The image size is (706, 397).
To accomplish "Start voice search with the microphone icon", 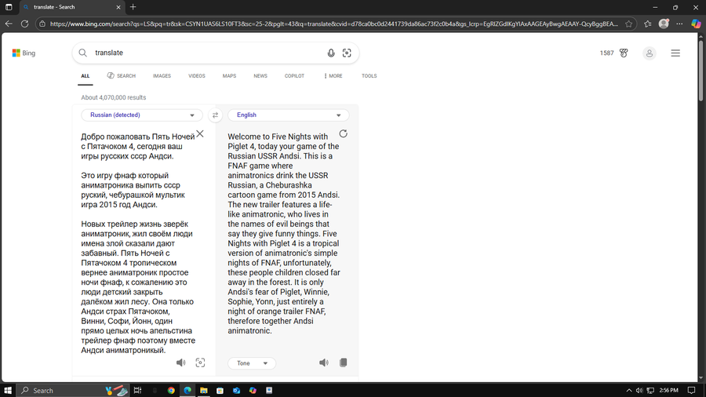I will click(x=331, y=53).
